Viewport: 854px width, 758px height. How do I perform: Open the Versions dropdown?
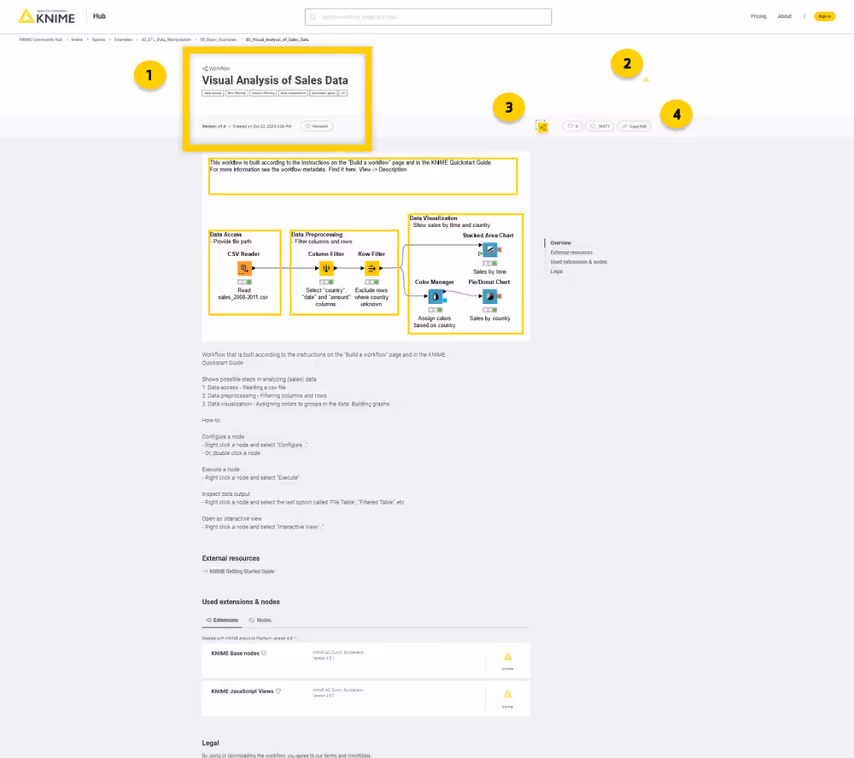(x=316, y=125)
